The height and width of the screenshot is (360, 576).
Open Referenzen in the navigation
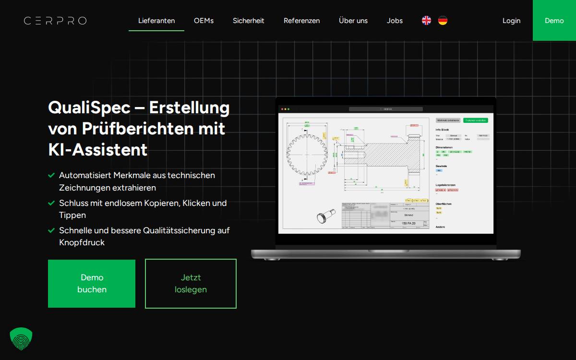point(301,21)
